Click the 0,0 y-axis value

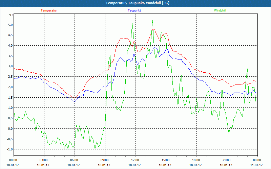(x=11, y=128)
